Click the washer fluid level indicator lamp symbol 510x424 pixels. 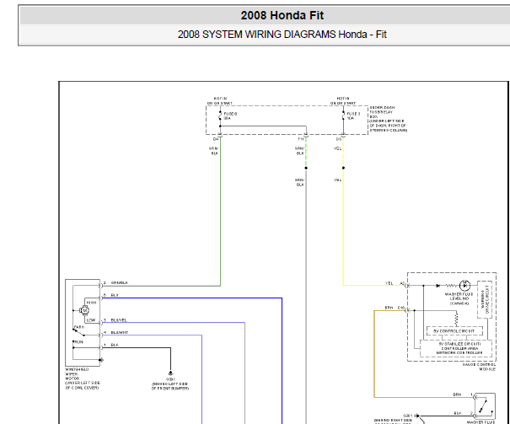pos(464,285)
